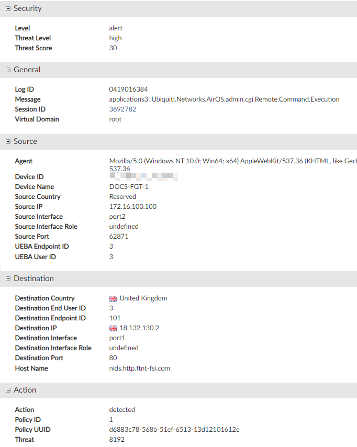Select the Policy UUID value
The image size is (357, 447).
(174, 429)
